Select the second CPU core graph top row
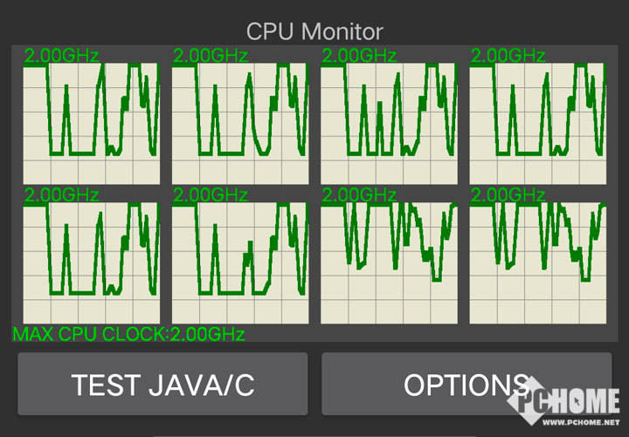This screenshot has height=437, width=629. (x=240, y=123)
